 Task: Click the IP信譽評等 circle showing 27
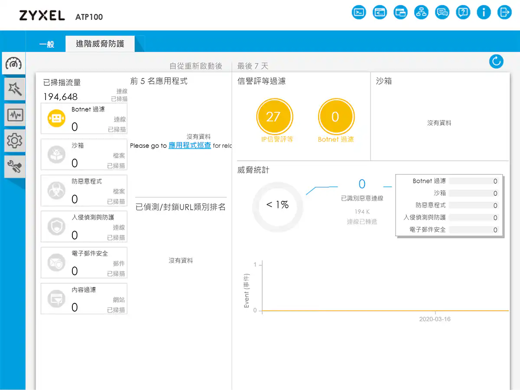tap(273, 117)
